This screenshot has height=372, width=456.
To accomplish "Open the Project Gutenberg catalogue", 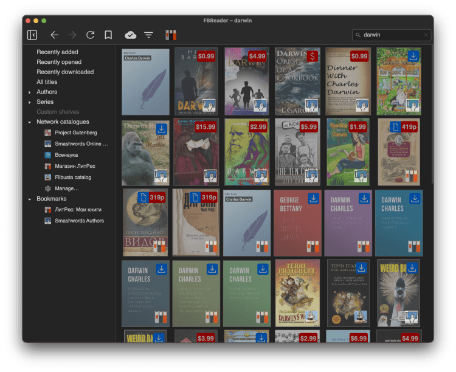I will tap(75, 133).
